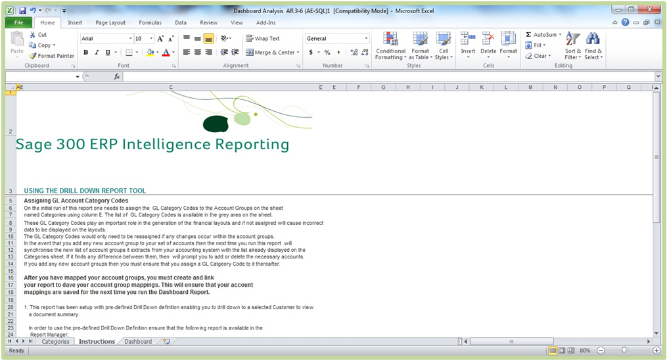This screenshot has width=667, height=361.
Task: Apply the red Font Color swatch
Action: coord(166,53)
